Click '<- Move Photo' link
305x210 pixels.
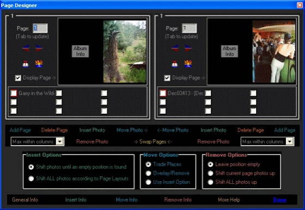coord(173,130)
